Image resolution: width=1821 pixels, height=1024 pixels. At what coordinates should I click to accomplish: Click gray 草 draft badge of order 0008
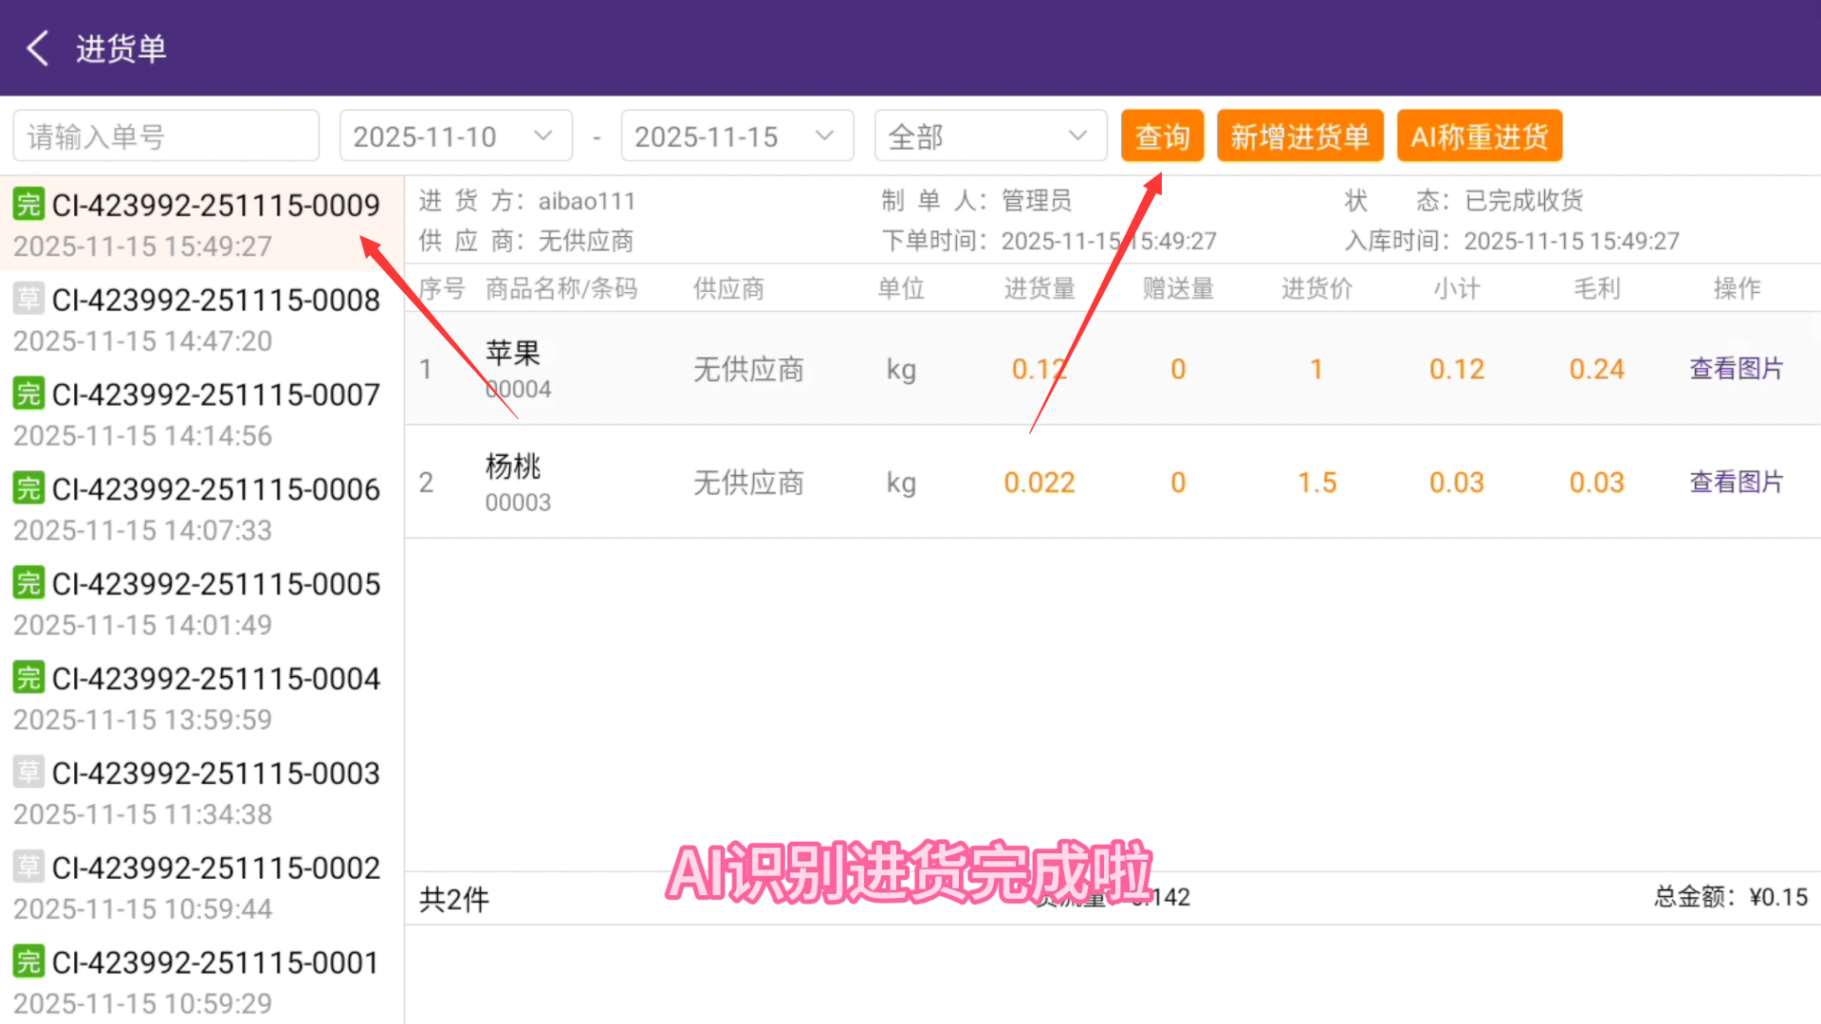tap(28, 299)
